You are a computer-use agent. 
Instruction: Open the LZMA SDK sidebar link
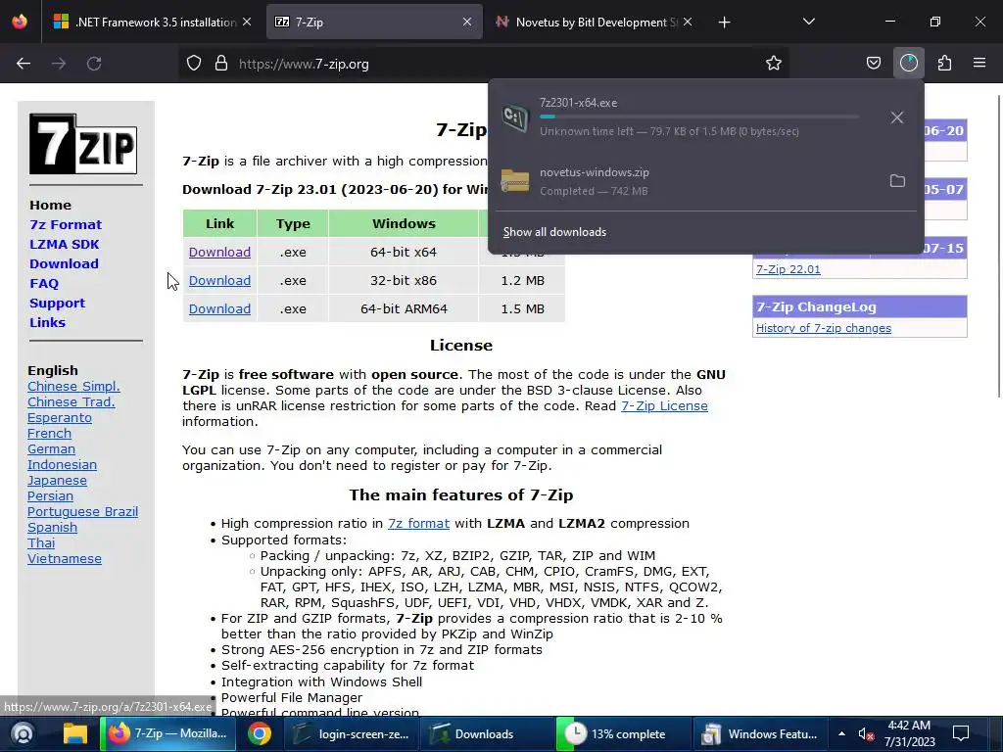(x=64, y=244)
